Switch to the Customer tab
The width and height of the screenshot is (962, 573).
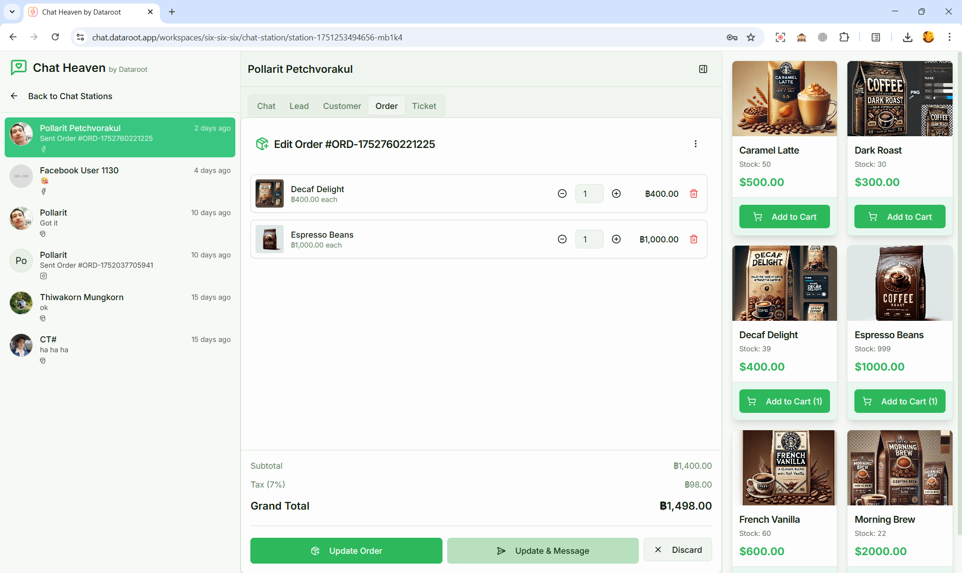point(342,106)
